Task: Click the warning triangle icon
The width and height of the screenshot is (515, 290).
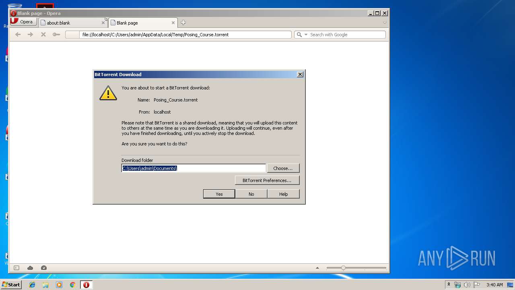Action: 108,93
